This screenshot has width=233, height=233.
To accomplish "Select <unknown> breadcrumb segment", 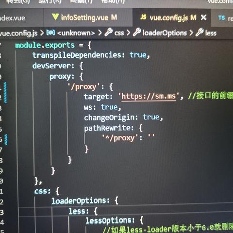I will tap(76, 33).
